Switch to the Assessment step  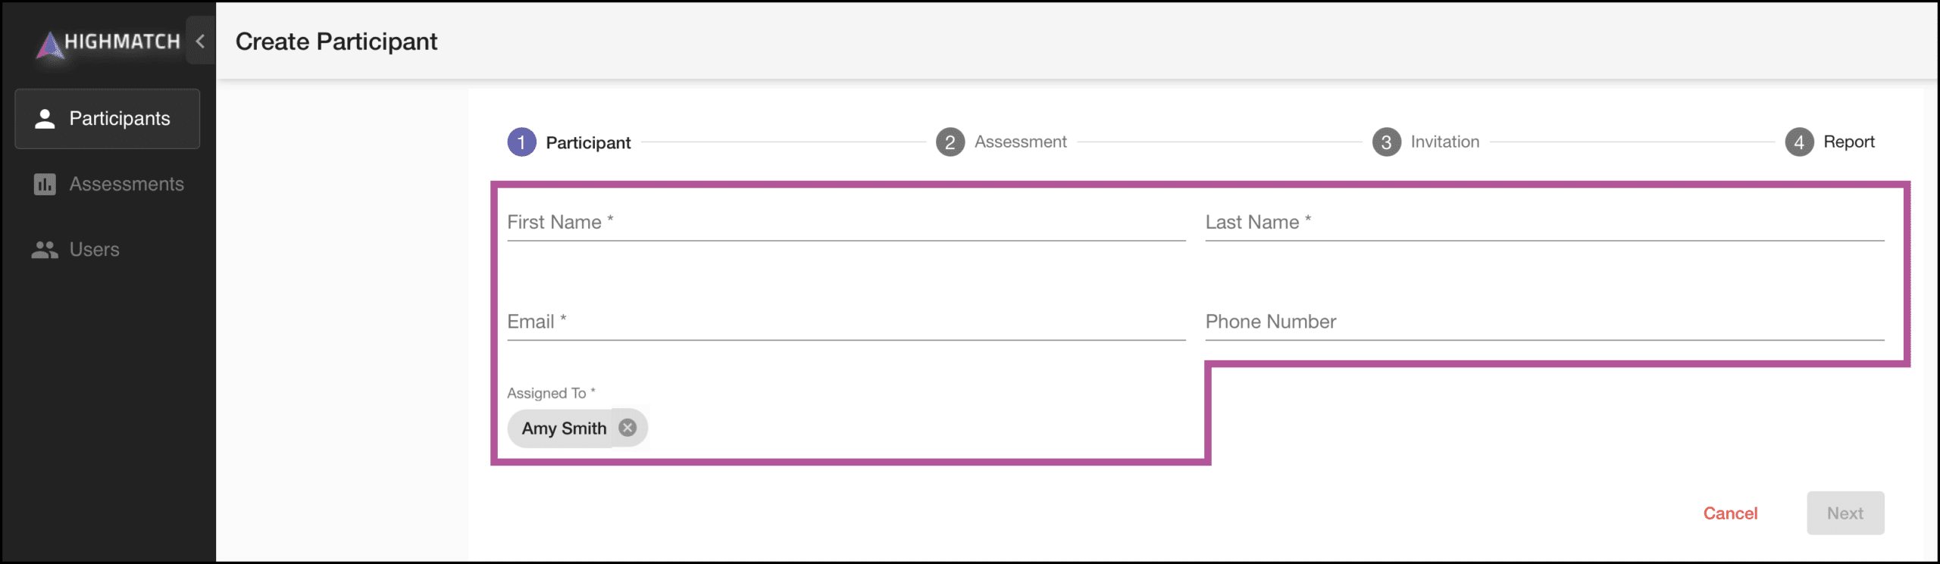(x=1020, y=142)
